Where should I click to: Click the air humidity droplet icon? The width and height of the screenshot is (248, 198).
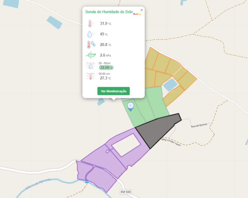coord(90,34)
